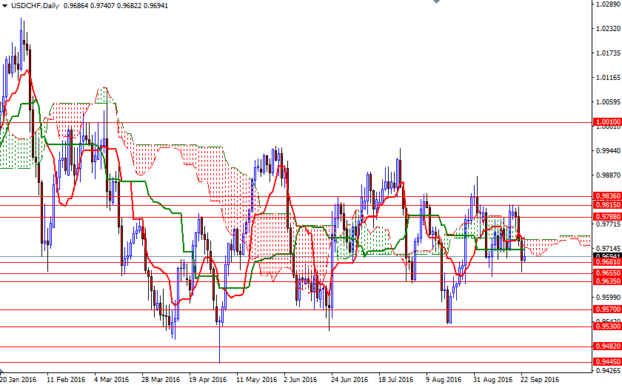622x385 pixels.
Task: Click the gray chart shift marker at top
Action: [x=436, y=1]
